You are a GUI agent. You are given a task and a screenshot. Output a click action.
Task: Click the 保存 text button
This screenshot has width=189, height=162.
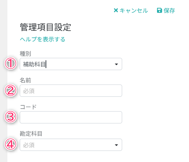[x=169, y=11]
